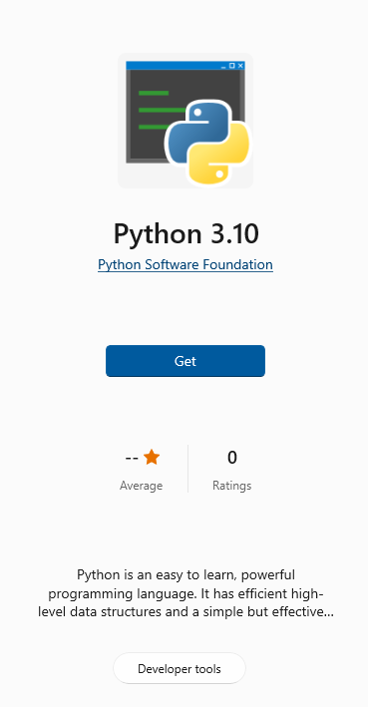368x707 pixels.
Task: Click the divider between Average and Ratings
Action: tap(187, 469)
